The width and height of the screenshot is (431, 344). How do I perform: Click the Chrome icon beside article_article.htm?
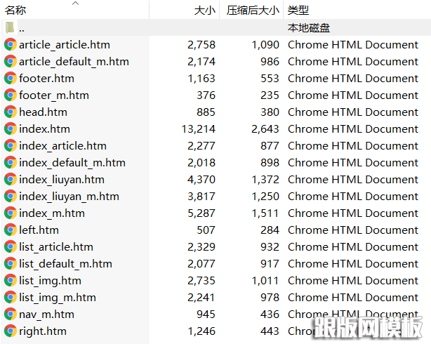coord(11,45)
